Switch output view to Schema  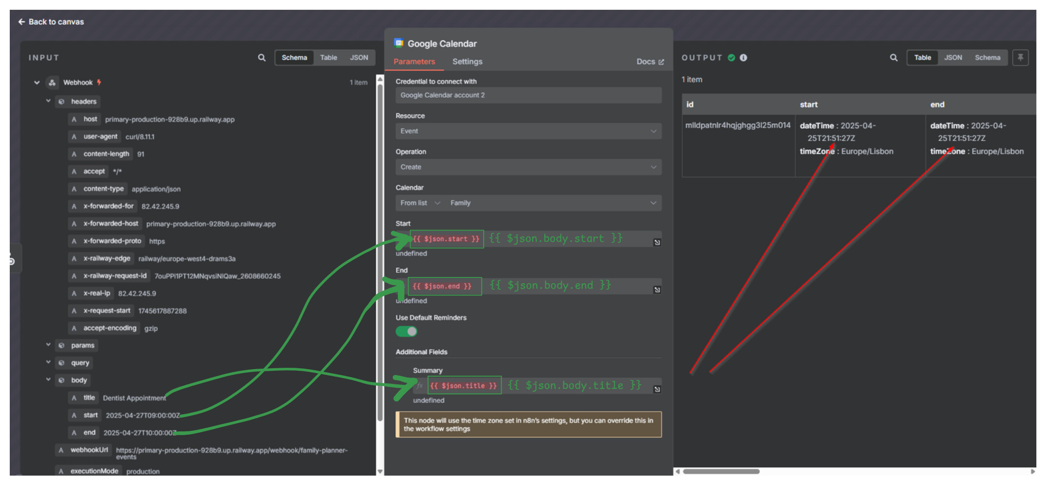tap(987, 58)
